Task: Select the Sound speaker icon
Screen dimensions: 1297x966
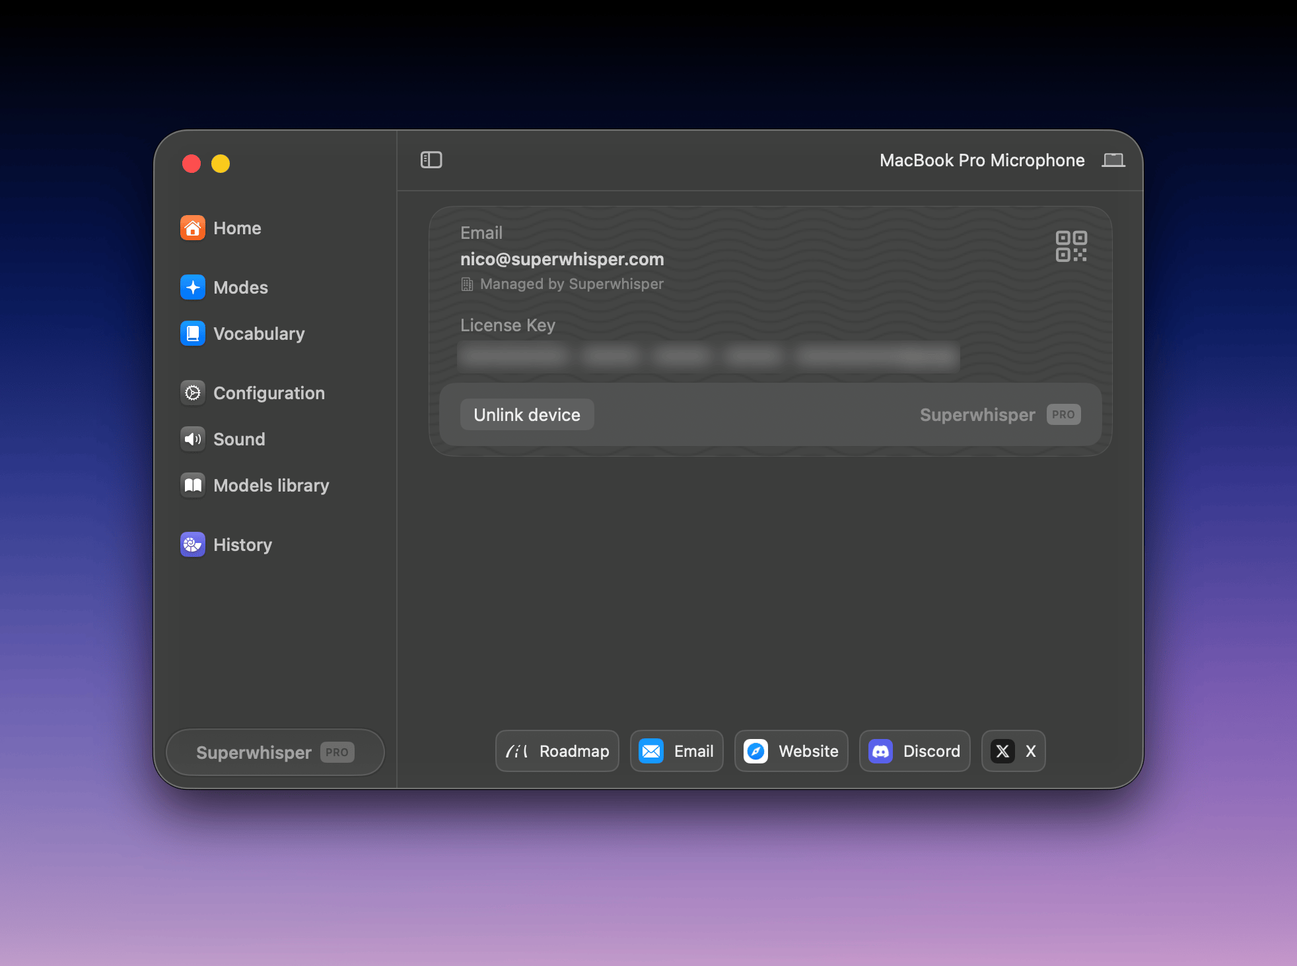Action: (193, 439)
